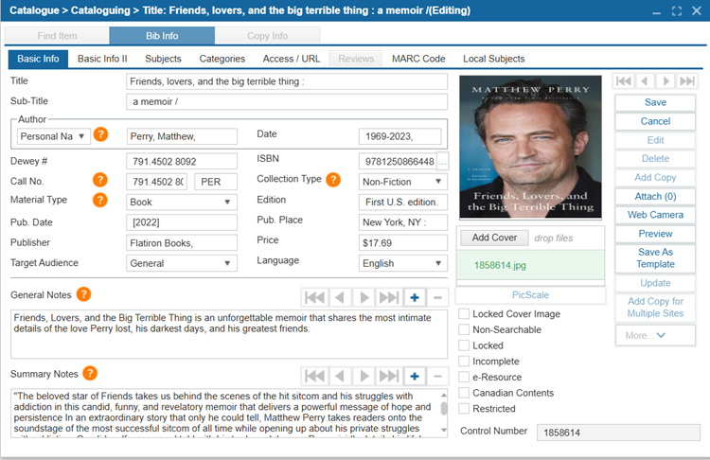Click the Add Cover button
The height and width of the screenshot is (460, 710).
coord(494,238)
